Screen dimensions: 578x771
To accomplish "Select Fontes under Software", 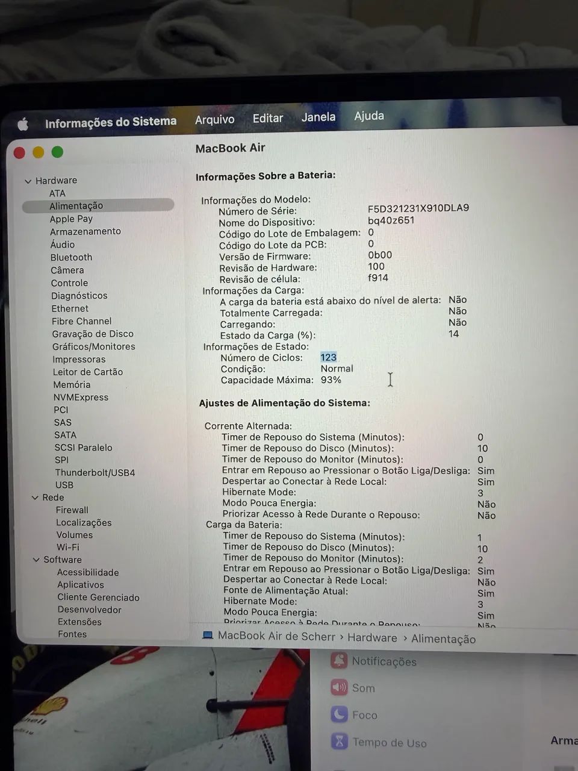I will (72, 634).
